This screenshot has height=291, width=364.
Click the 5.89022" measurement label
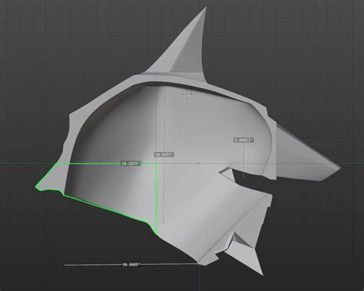[243, 140]
